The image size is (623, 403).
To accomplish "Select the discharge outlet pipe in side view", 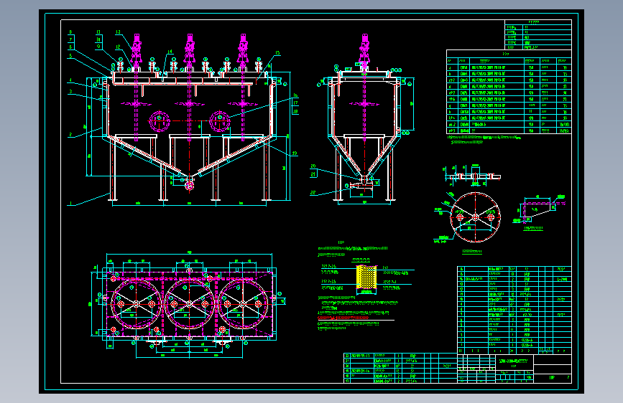I will pyautogui.click(x=362, y=185).
